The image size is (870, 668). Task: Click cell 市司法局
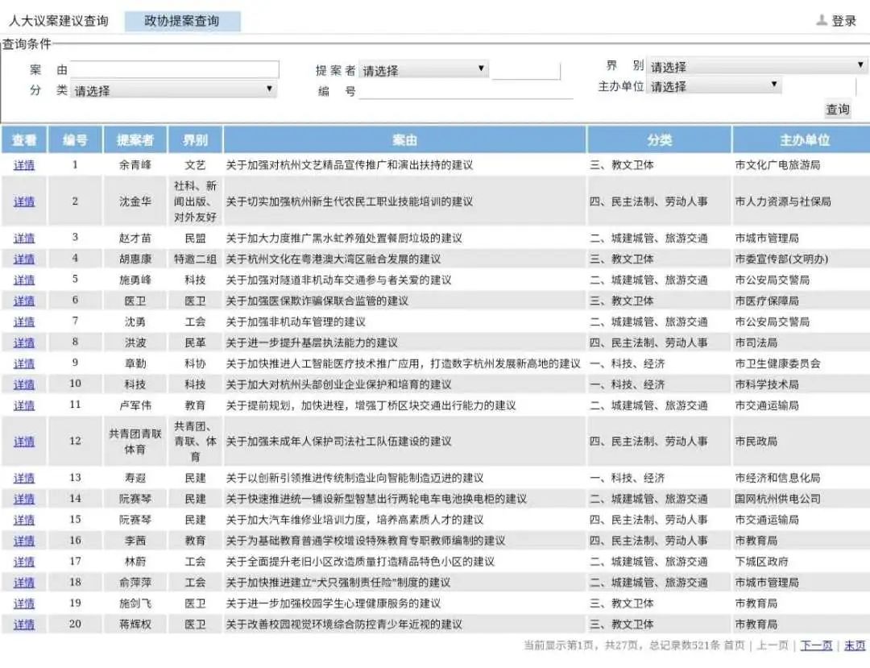tap(756, 343)
